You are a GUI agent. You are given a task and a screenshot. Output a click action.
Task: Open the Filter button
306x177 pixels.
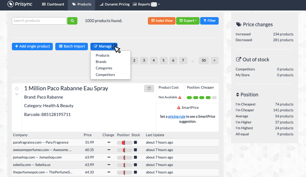pyautogui.click(x=209, y=21)
